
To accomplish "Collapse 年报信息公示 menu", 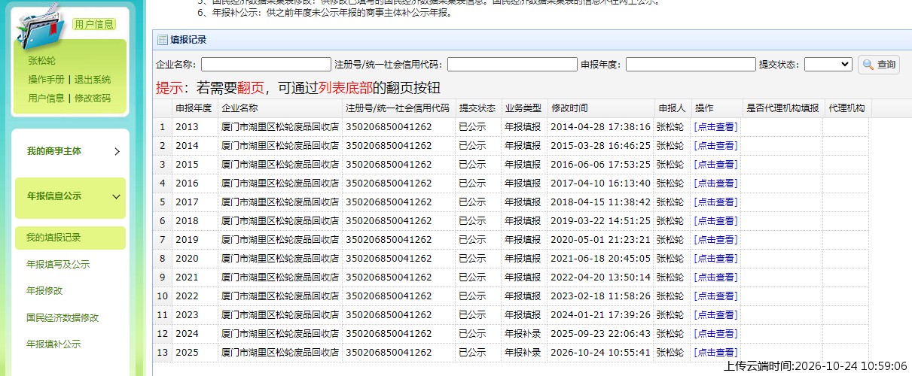I will pyautogui.click(x=71, y=196).
